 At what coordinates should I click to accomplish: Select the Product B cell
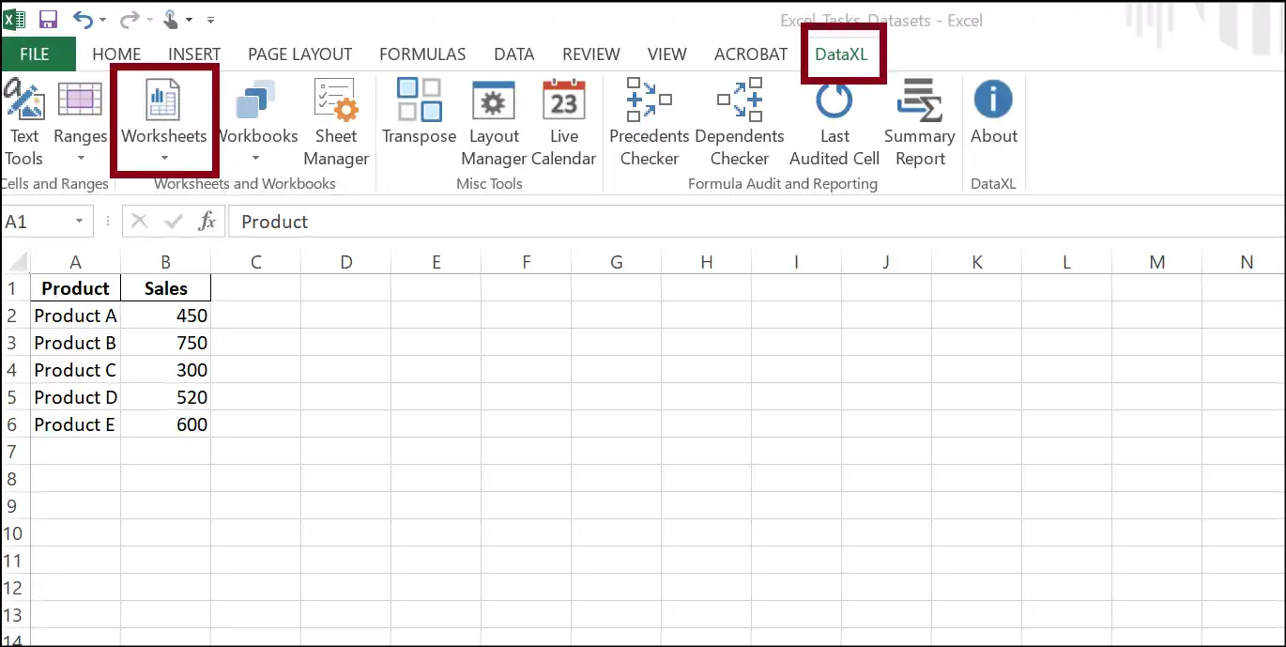(x=76, y=343)
